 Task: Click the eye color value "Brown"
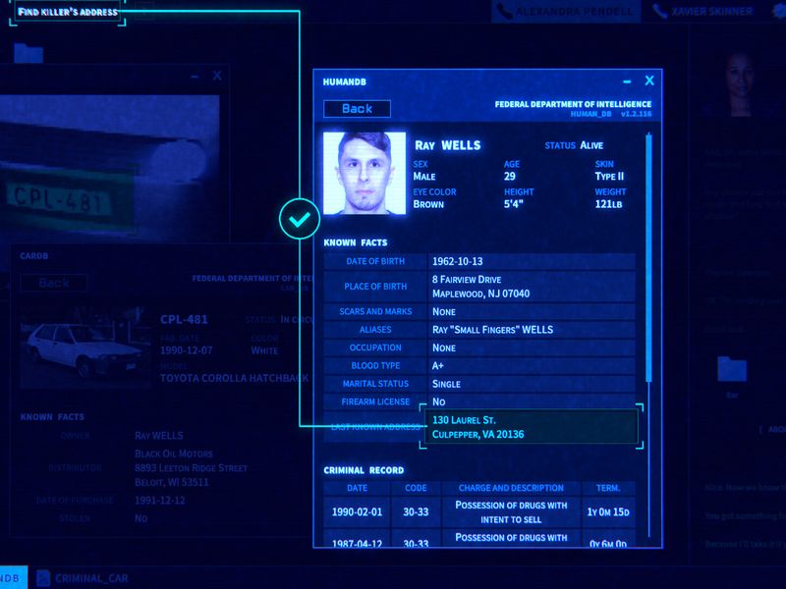point(428,204)
